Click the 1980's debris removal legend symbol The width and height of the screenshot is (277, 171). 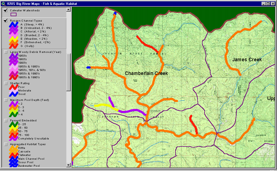coord(14,59)
